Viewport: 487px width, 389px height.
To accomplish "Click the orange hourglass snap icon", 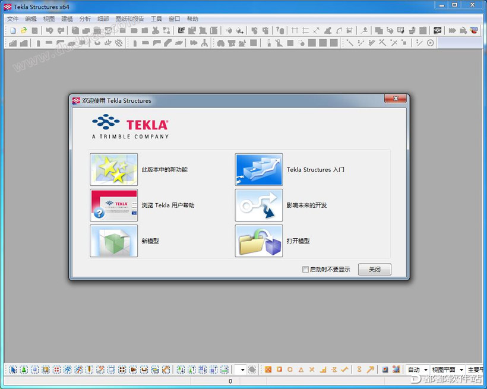I will coord(359,369).
